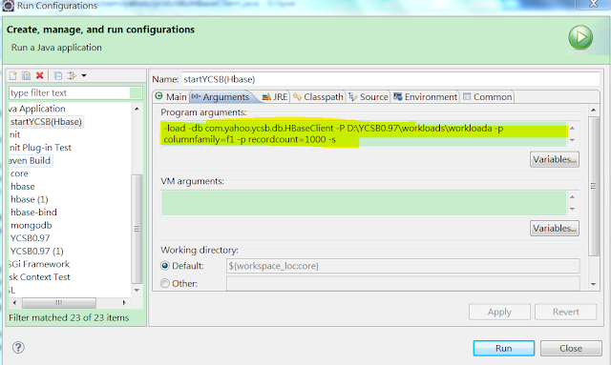Click the New launch configuration icon
611x365 pixels.
pos(13,75)
